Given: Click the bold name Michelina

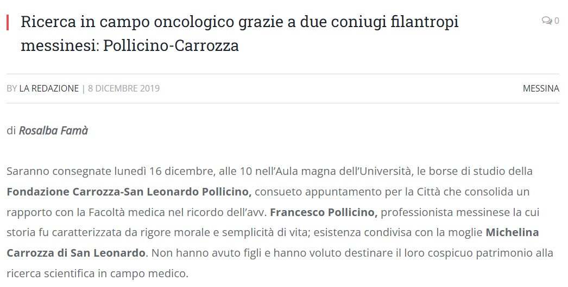Looking at the screenshot, I should tap(512, 232).
